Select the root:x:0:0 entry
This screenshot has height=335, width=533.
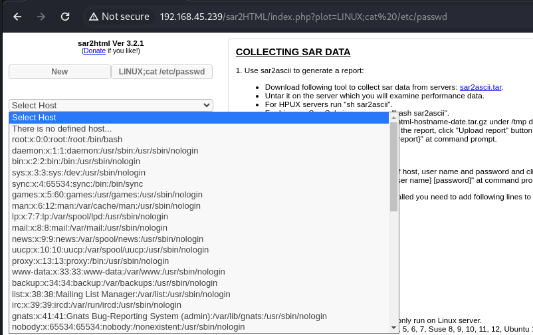tap(199, 140)
